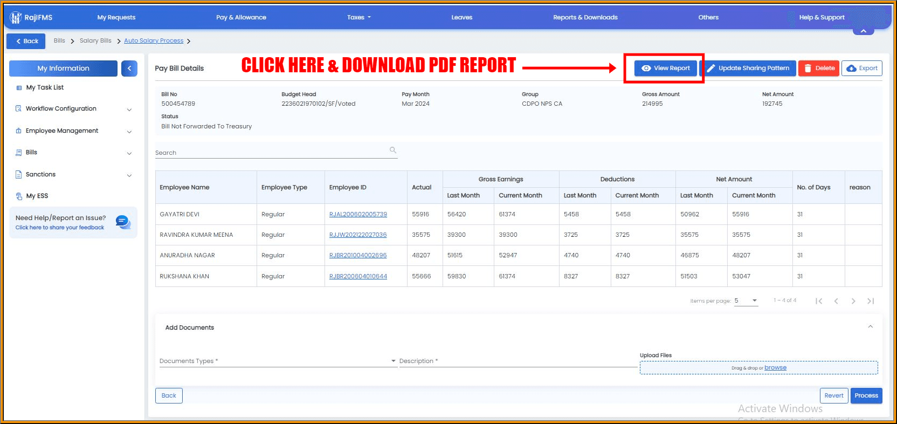
Task: Expand Employee Management menu
Action: click(129, 132)
